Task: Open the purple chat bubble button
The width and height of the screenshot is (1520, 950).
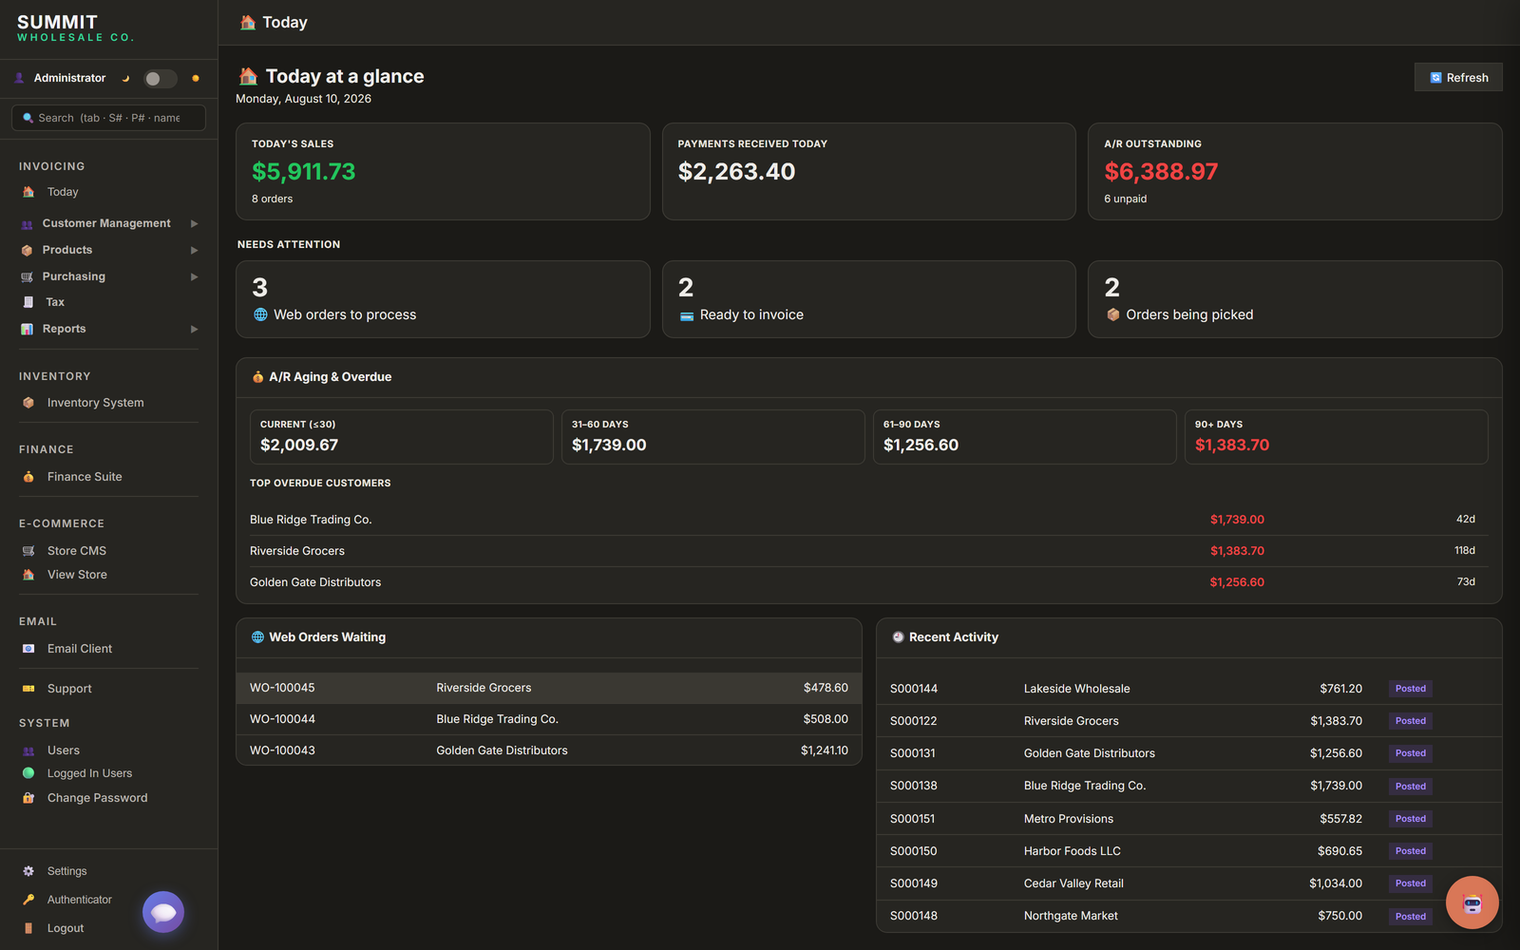Action: (x=163, y=912)
